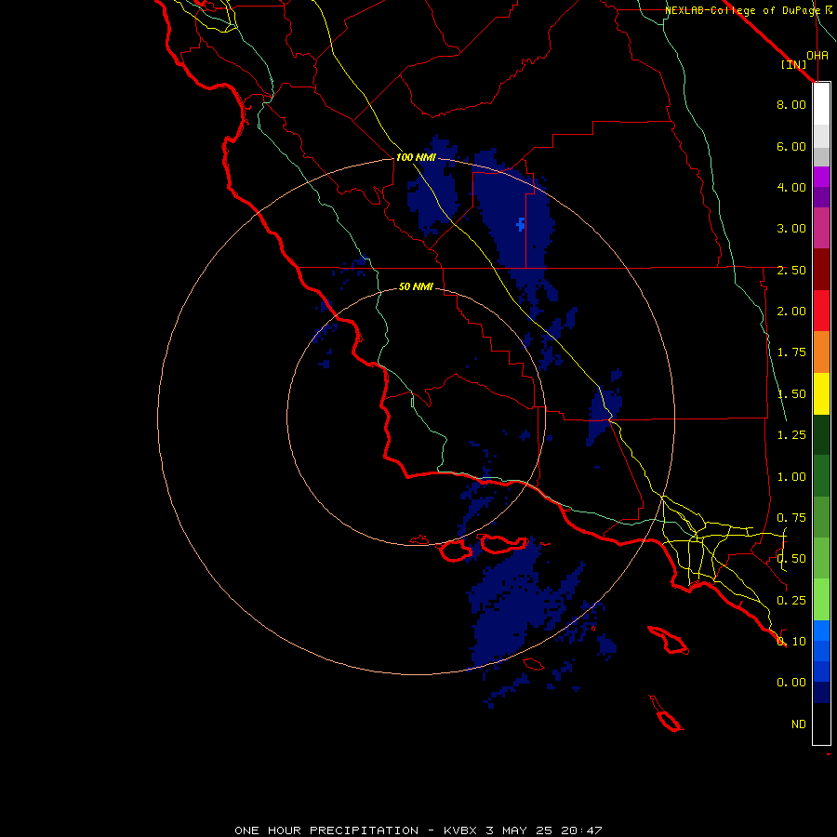
Task: Click the OHA product label above legend
Action: tap(817, 55)
